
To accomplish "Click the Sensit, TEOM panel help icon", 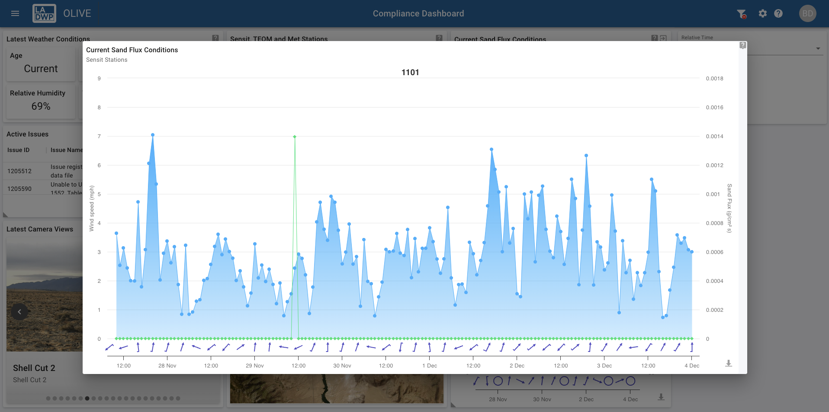I will click(x=439, y=38).
